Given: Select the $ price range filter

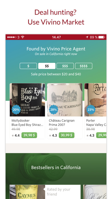Looking at the screenshot, I should tap(28, 66).
